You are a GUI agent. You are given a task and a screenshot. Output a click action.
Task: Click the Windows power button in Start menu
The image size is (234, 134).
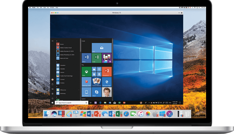coord(52,98)
